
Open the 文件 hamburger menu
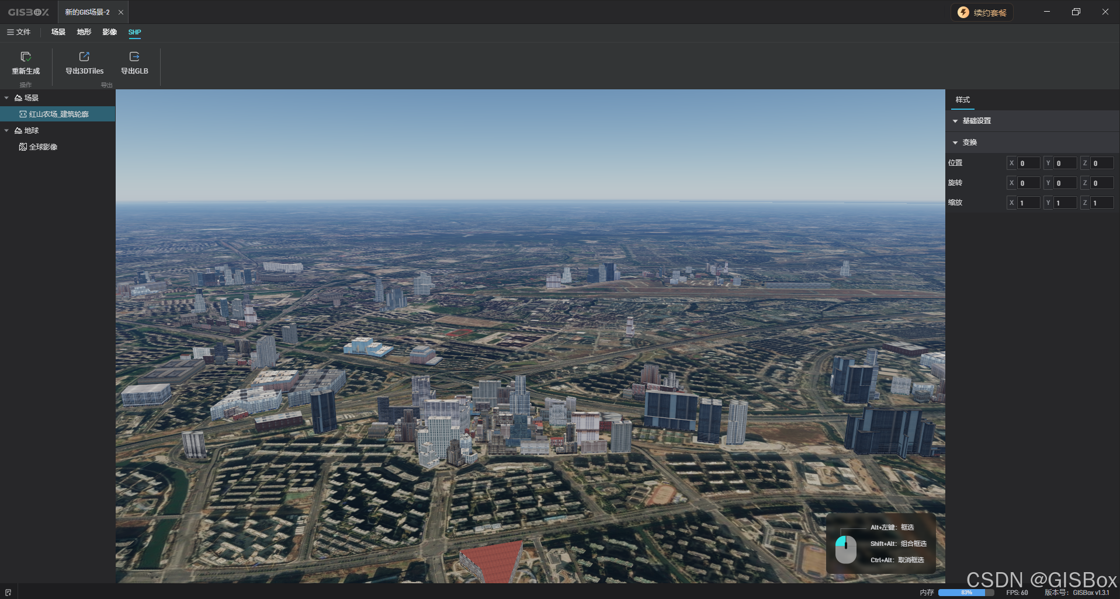tap(19, 32)
